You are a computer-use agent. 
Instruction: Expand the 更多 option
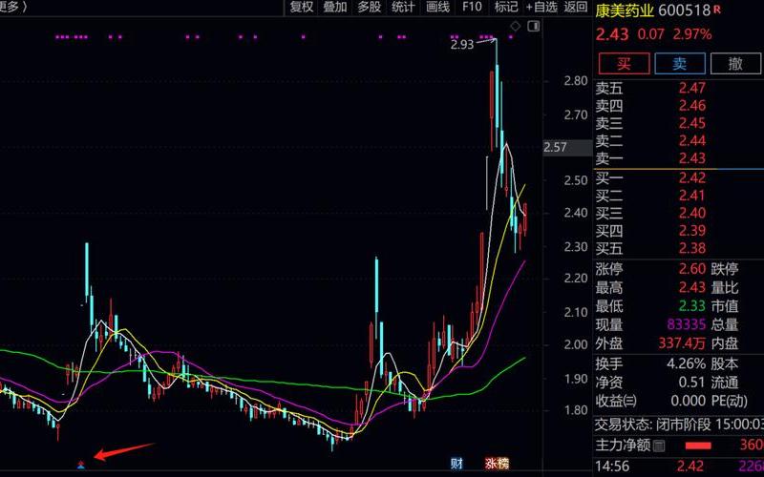[12, 7]
